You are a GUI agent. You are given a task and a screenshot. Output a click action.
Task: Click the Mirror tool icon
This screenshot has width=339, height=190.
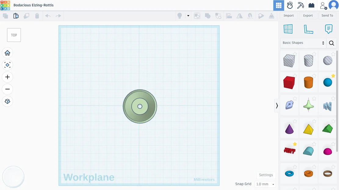[x=240, y=16]
